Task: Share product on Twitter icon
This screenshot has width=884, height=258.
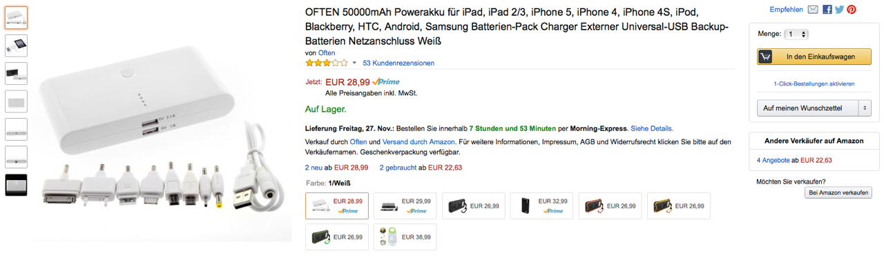Action: click(839, 10)
